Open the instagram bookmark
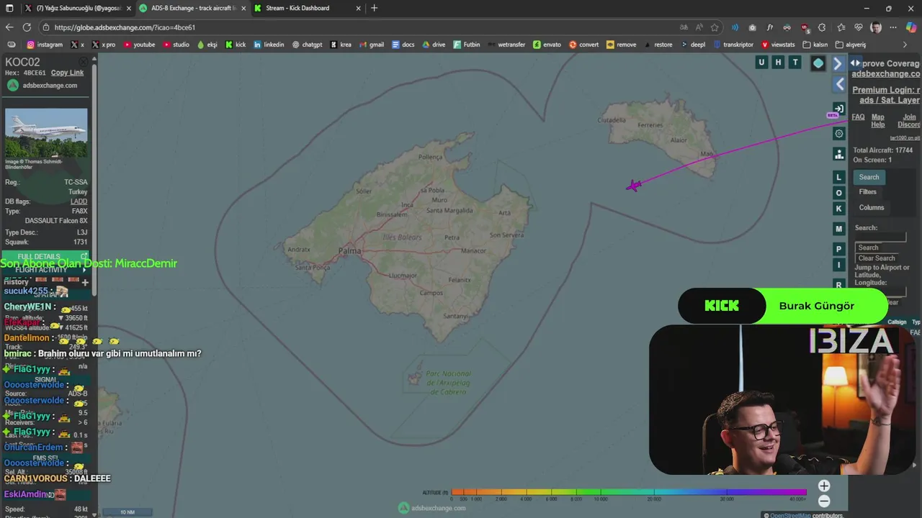This screenshot has height=518, width=922. coord(45,45)
